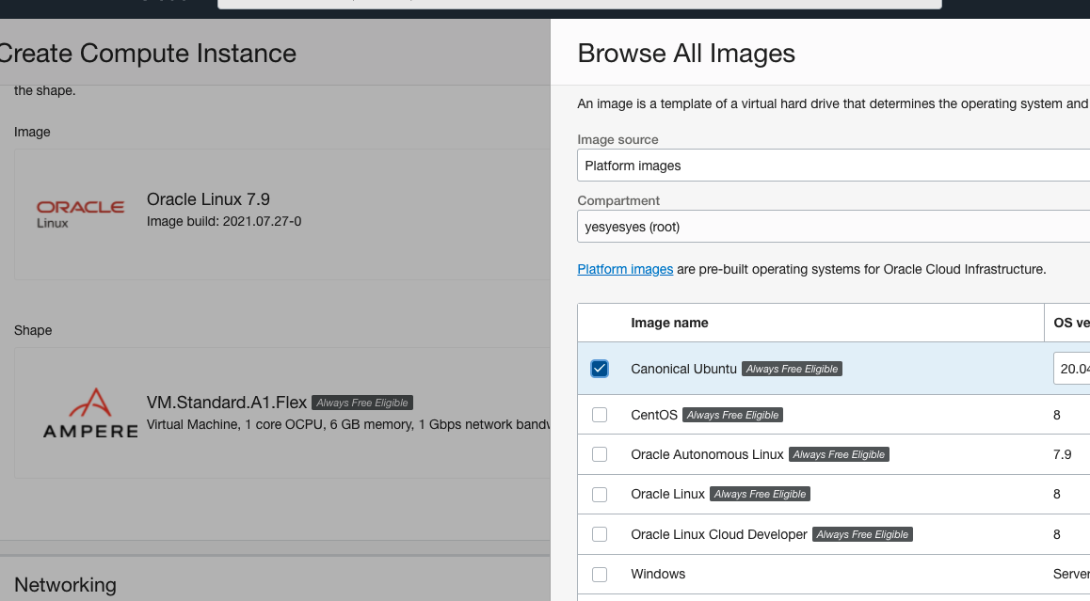
Task: Click Image build: 2021.07.27-0 text
Action: tap(224, 222)
